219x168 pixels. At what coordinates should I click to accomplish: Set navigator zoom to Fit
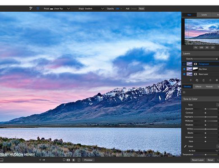coord(195,47)
